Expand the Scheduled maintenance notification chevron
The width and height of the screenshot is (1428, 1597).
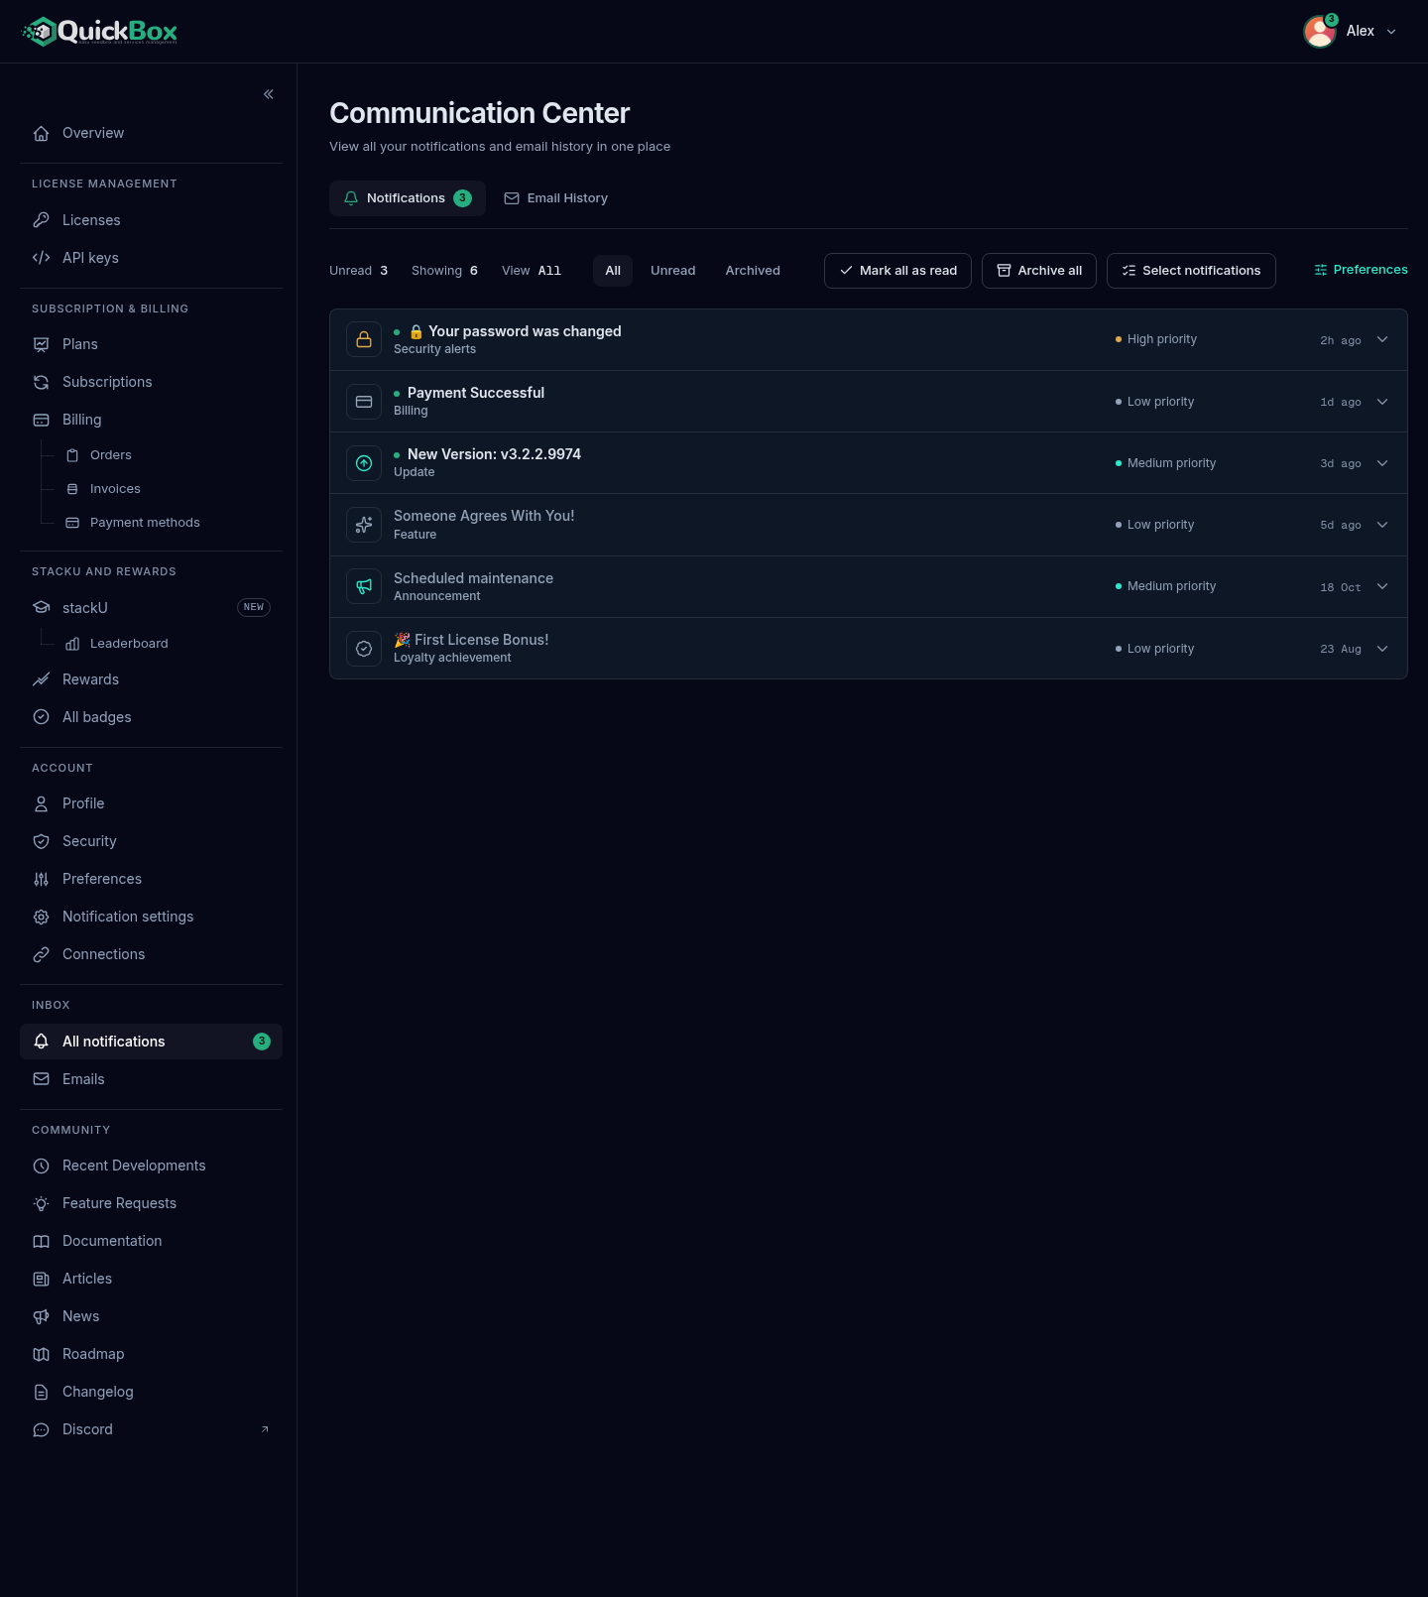(1382, 586)
